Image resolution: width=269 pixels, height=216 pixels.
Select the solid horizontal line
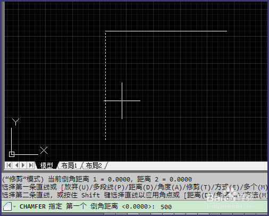tap(166, 31)
